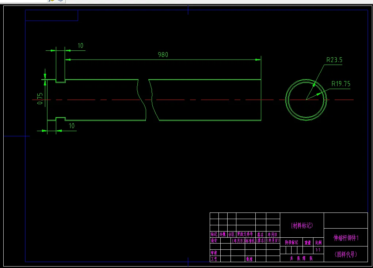This screenshot has height=268, width=373.
Task: Click the yellow cube icon at top
Action: click(52, 1)
